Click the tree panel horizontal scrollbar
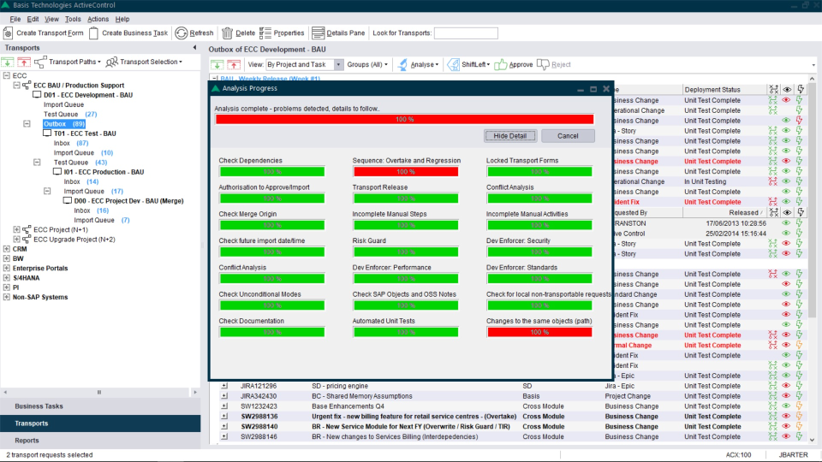 [x=99, y=393]
